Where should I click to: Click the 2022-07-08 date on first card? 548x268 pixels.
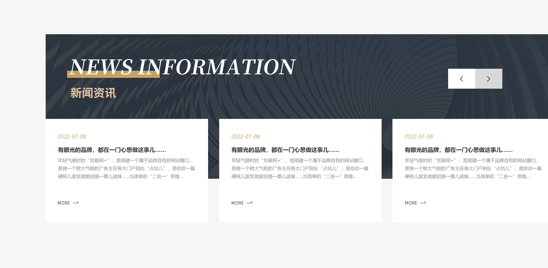tap(72, 137)
